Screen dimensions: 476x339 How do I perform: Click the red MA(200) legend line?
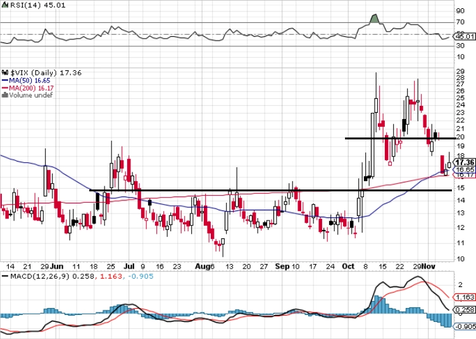(5, 88)
